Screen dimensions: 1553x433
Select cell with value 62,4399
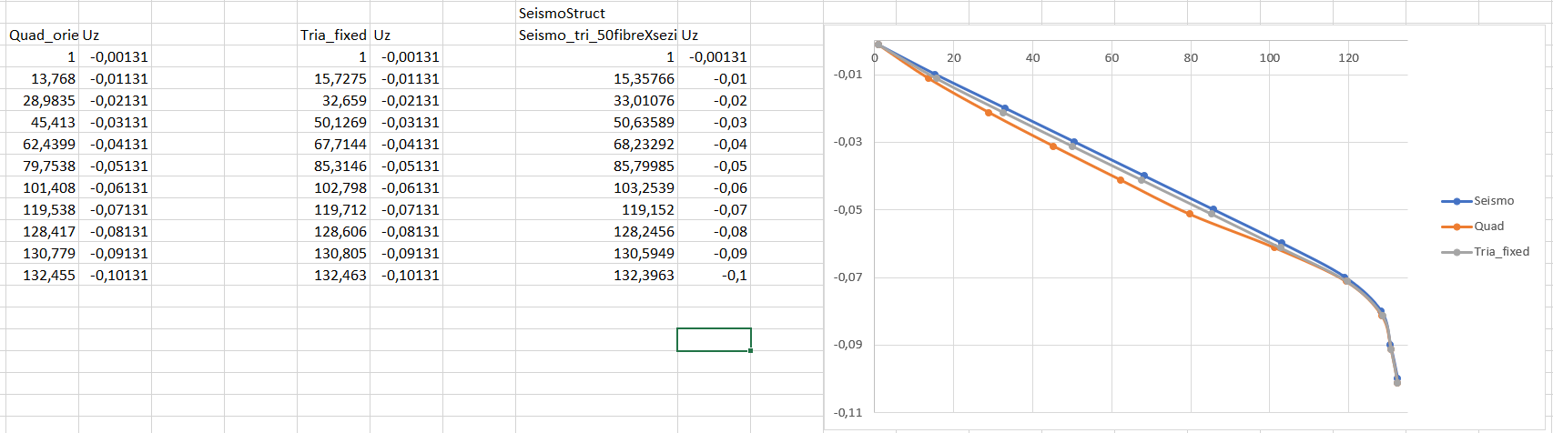tap(42, 144)
